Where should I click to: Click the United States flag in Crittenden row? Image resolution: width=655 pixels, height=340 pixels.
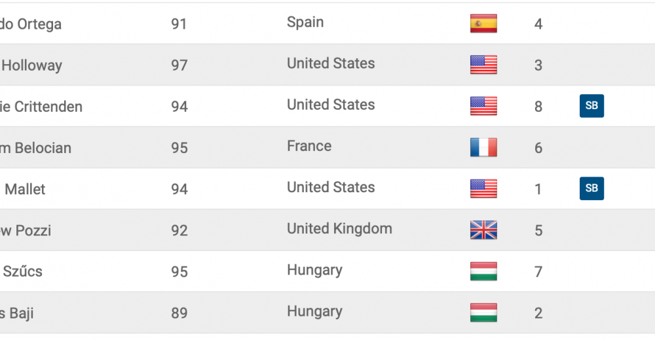click(x=483, y=106)
